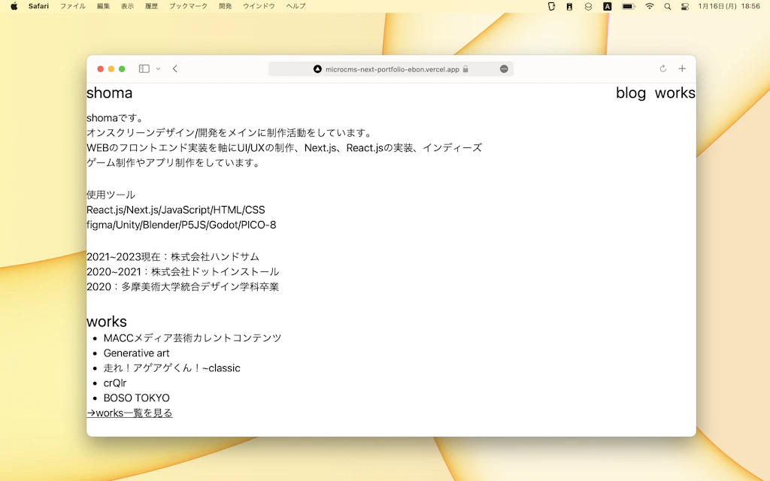Click the battery status icon
Image resolution: width=770 pixels, height=481 pixels.
pos(629,6)
